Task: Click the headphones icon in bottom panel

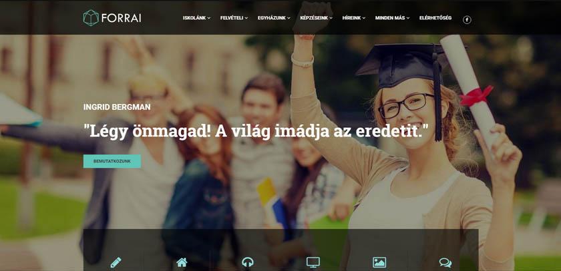Action: [x=248, y=262]
